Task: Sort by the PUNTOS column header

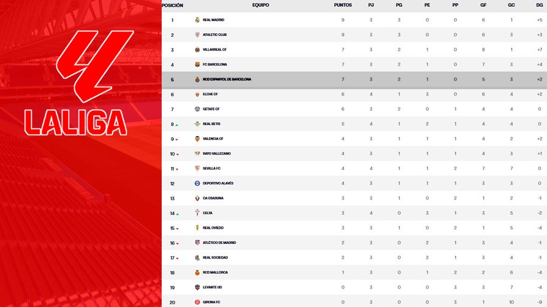Action: pos(343,5)
